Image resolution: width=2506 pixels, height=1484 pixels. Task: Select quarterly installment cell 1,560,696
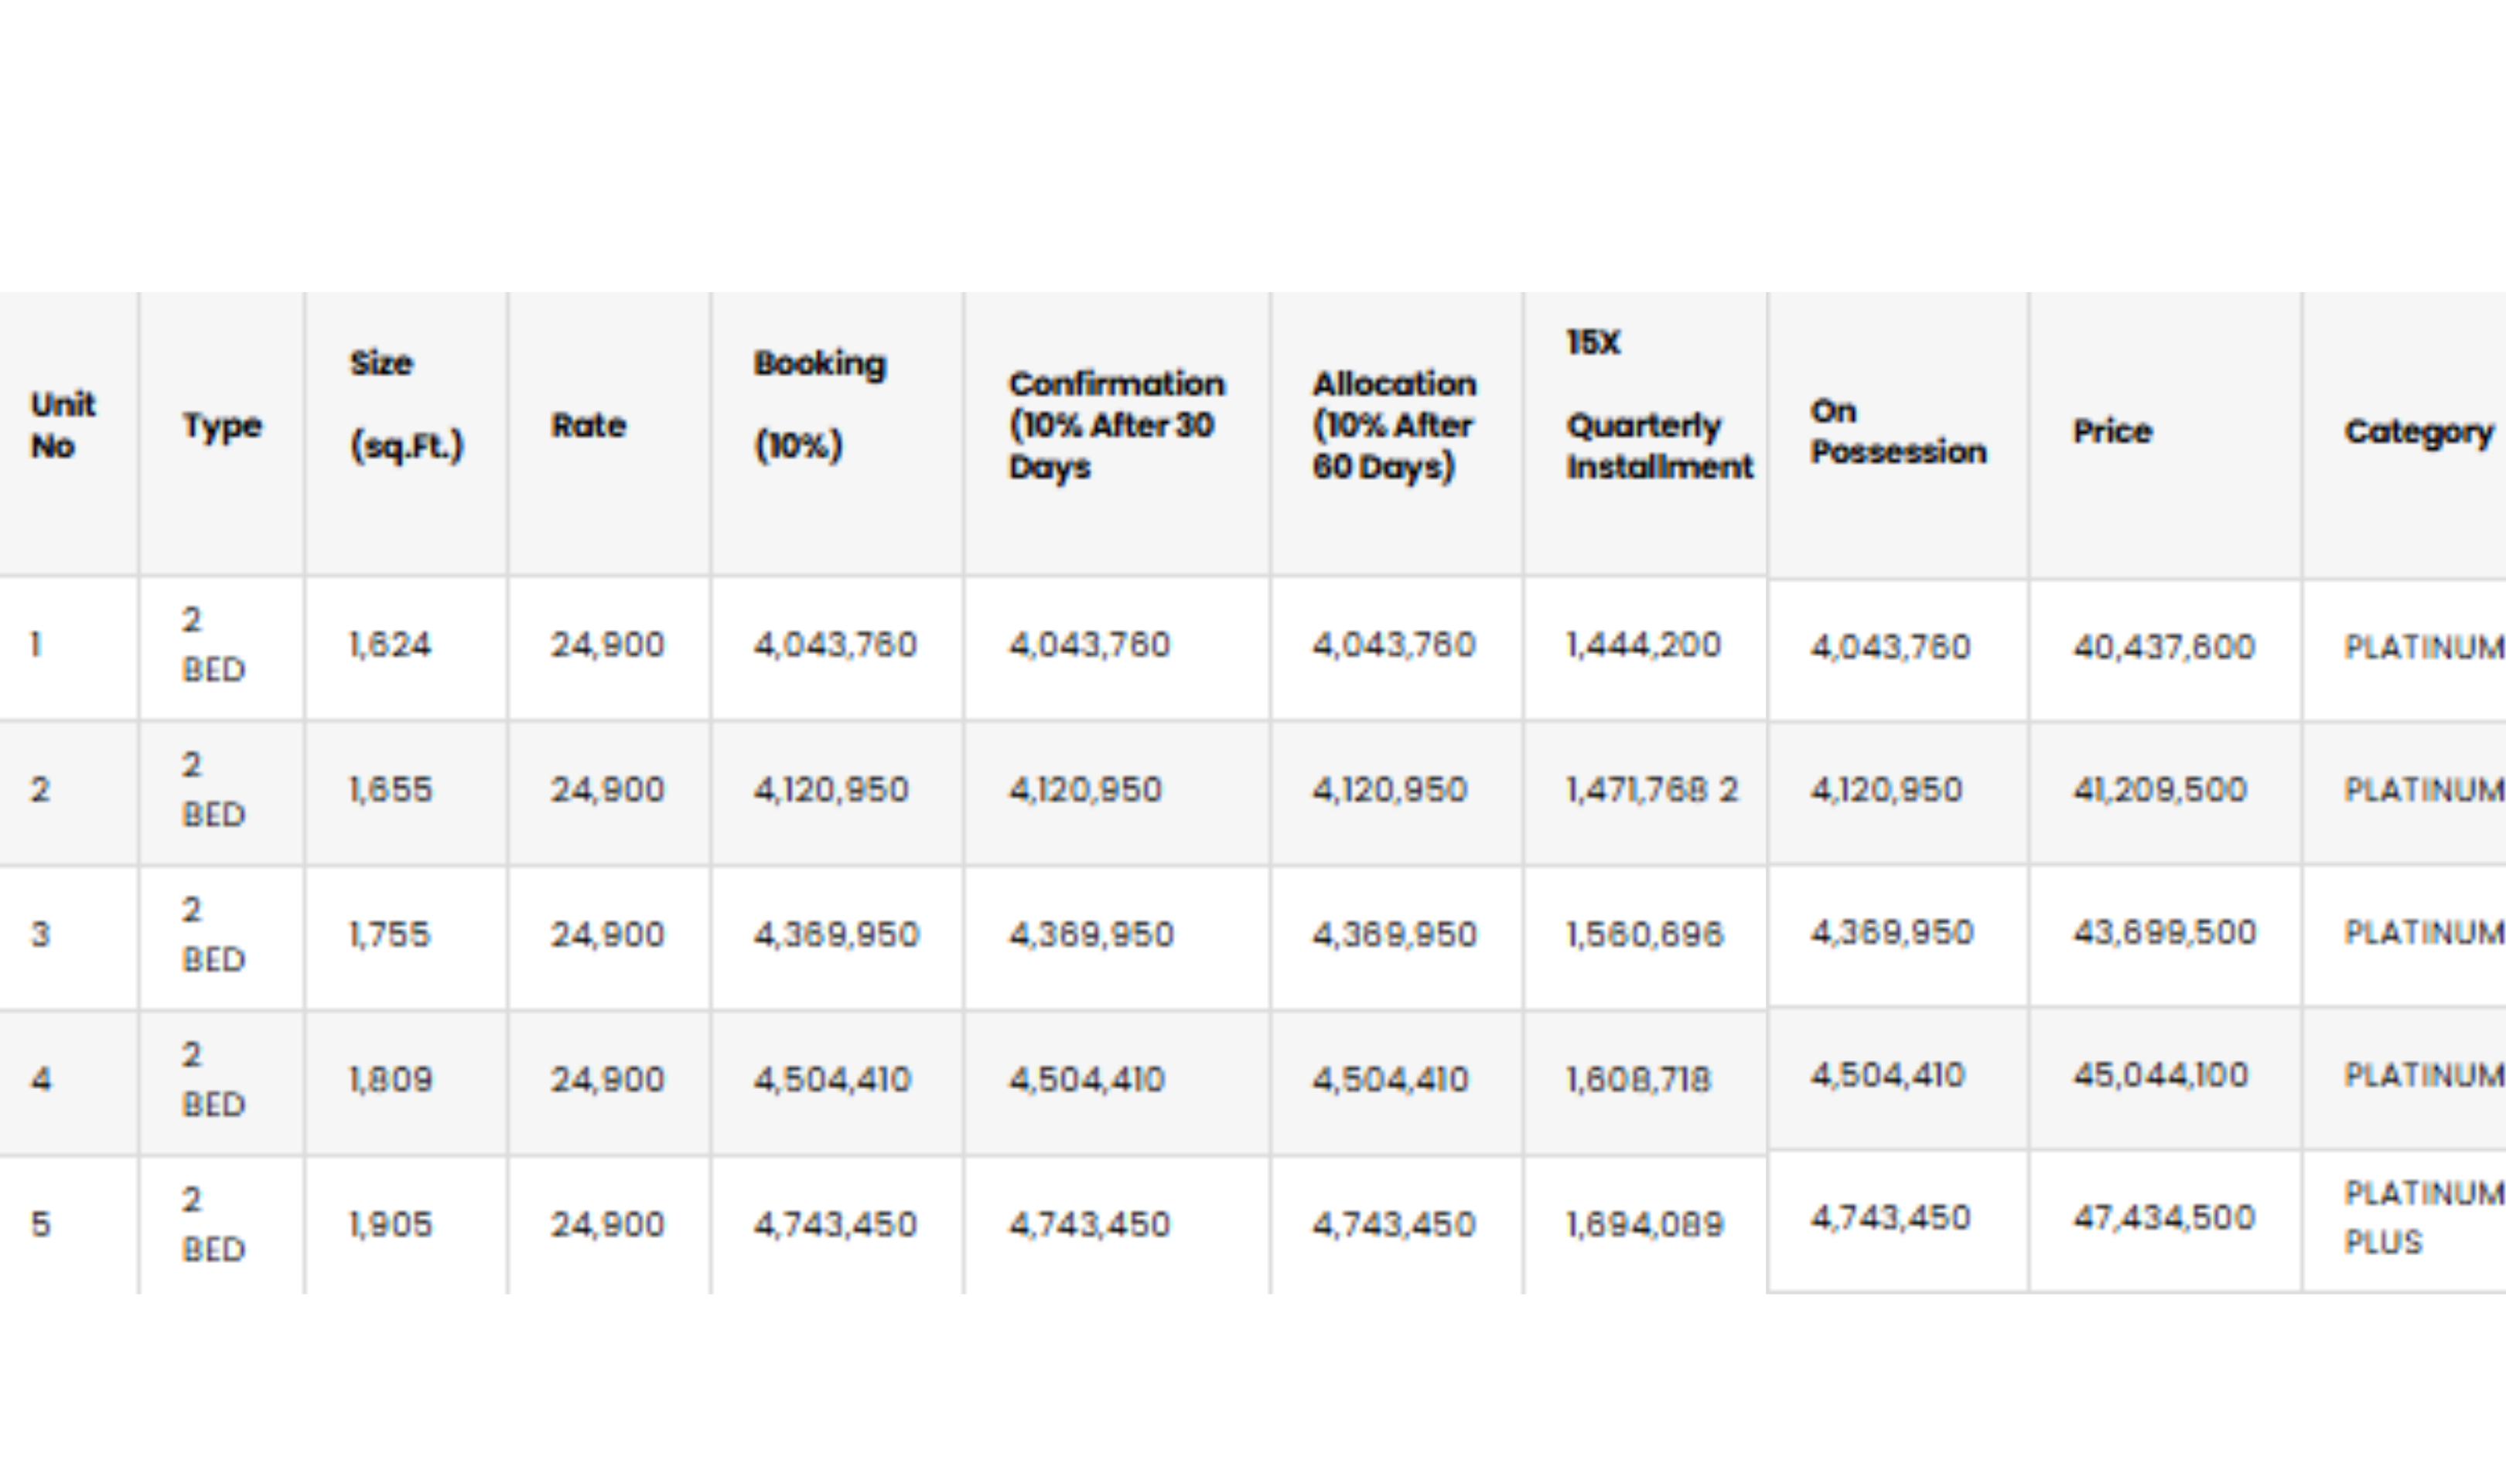click(1644, 935)
